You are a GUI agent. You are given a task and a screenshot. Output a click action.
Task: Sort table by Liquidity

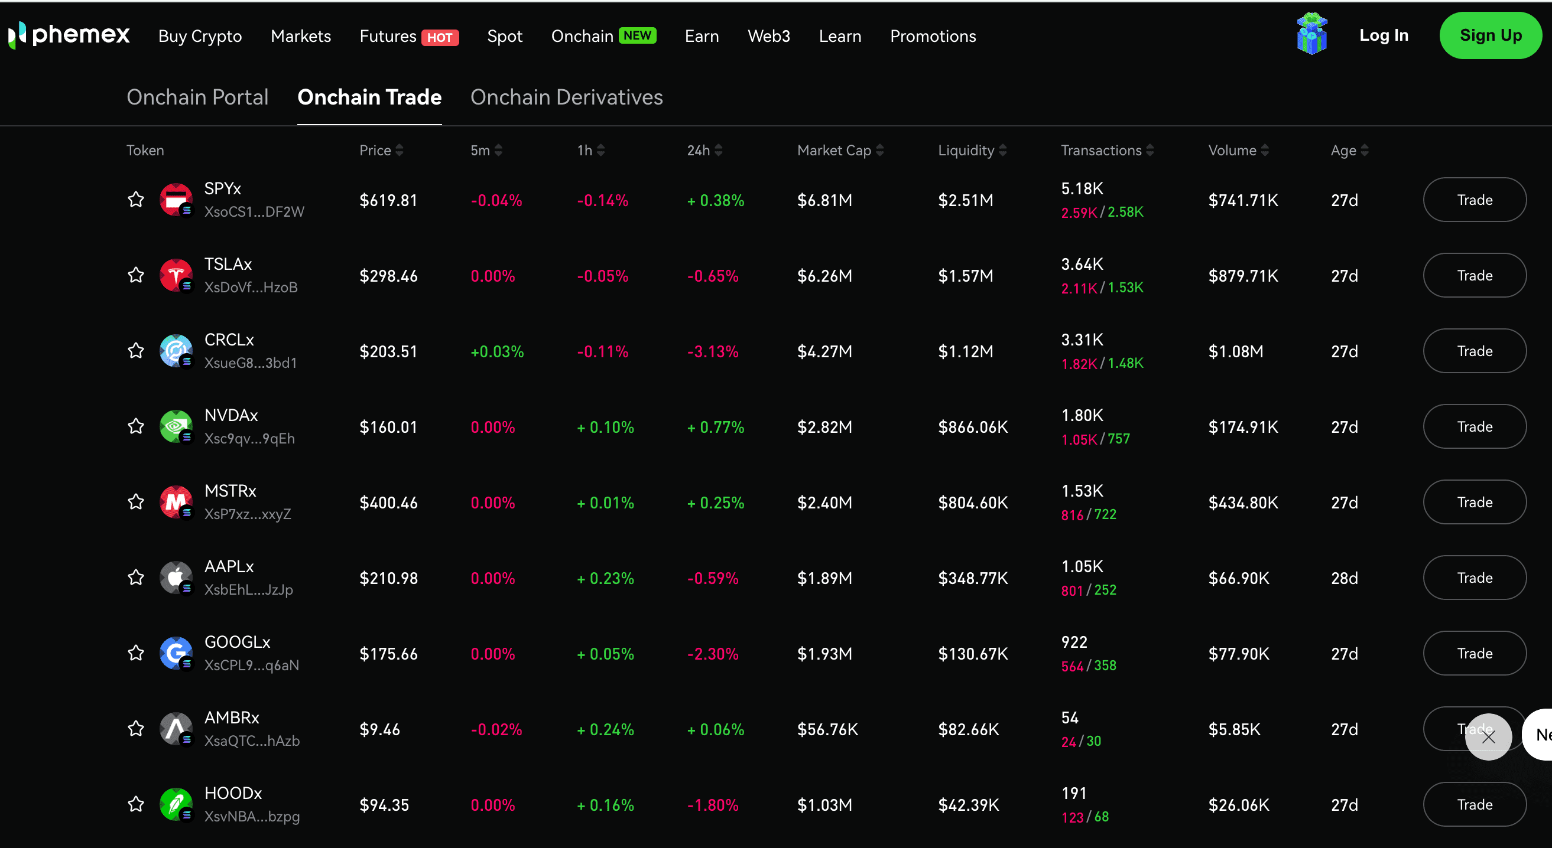[x=972, y=151]
